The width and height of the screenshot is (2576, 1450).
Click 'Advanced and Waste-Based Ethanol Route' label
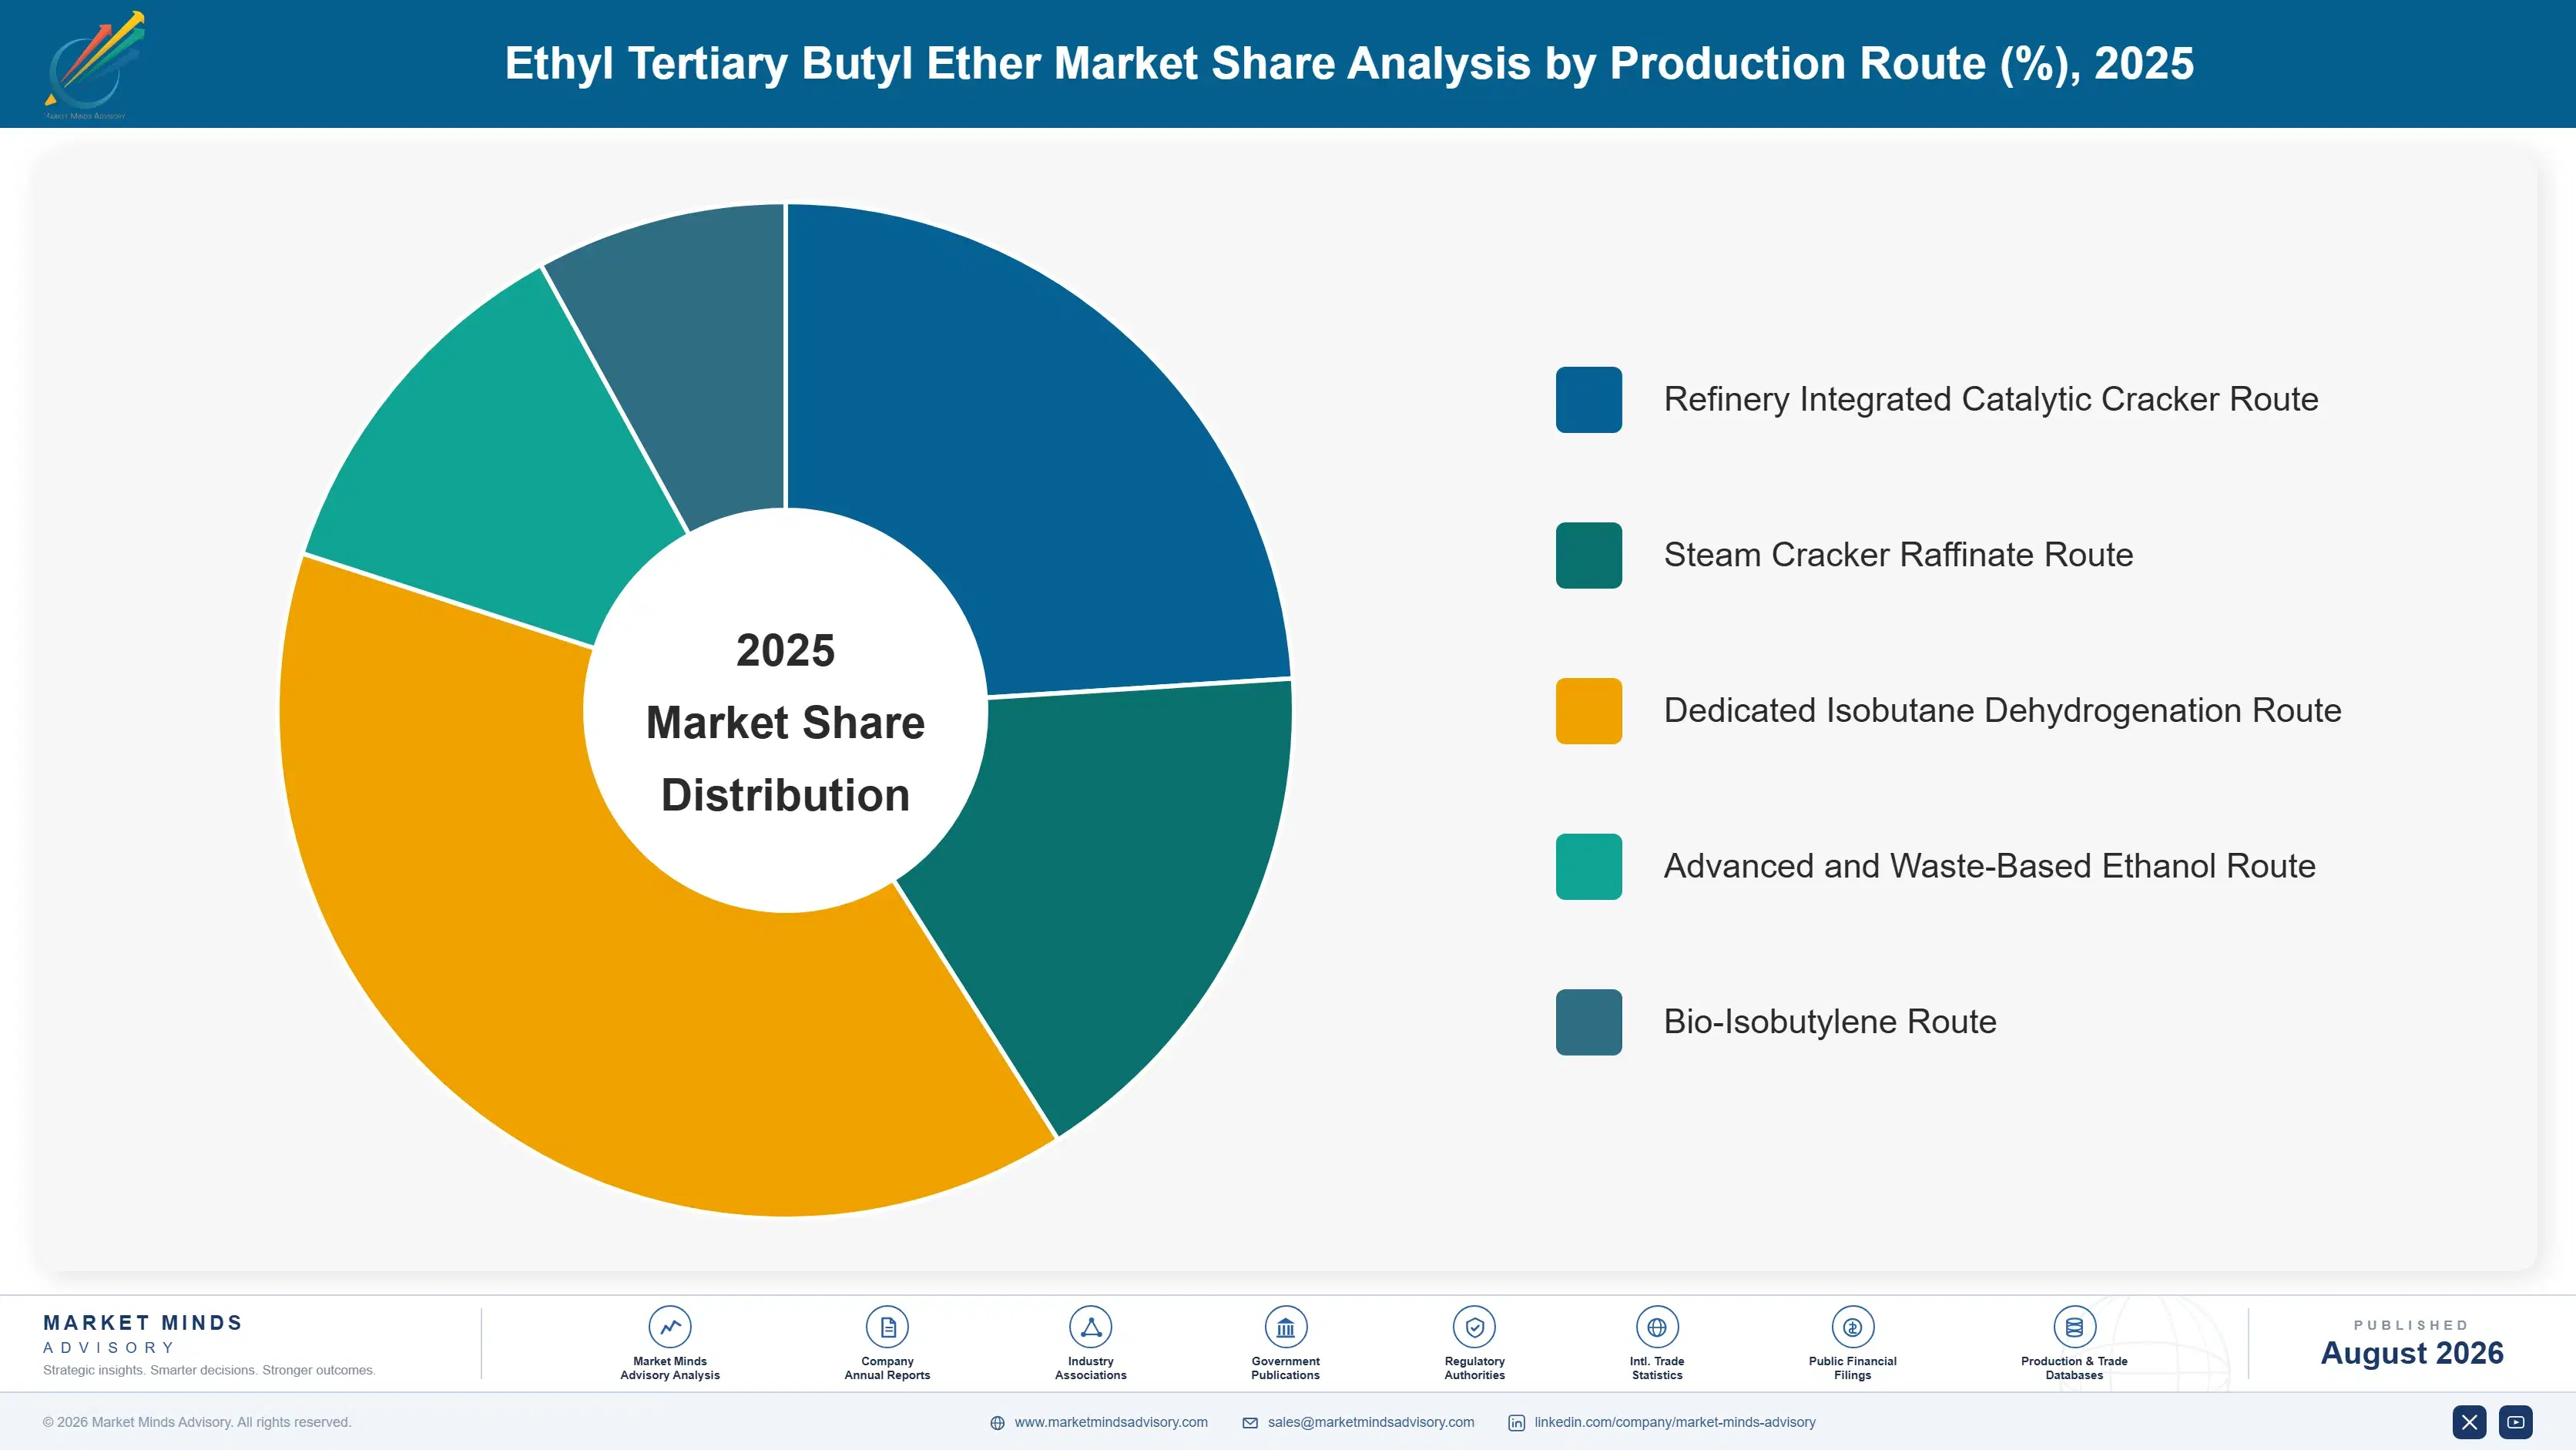point(1989,866)
